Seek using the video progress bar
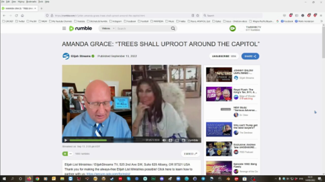 107,140
